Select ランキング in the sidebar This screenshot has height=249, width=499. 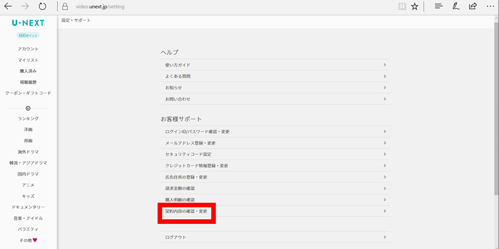tap(28, 118)
